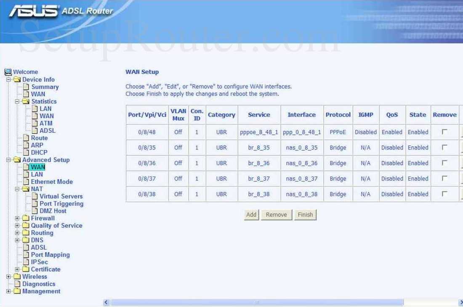Click the DMZ Host page icon
Image resolution: width=463 pixels, height=307 pixels.
pyautogui.click(x=35, y=211)
